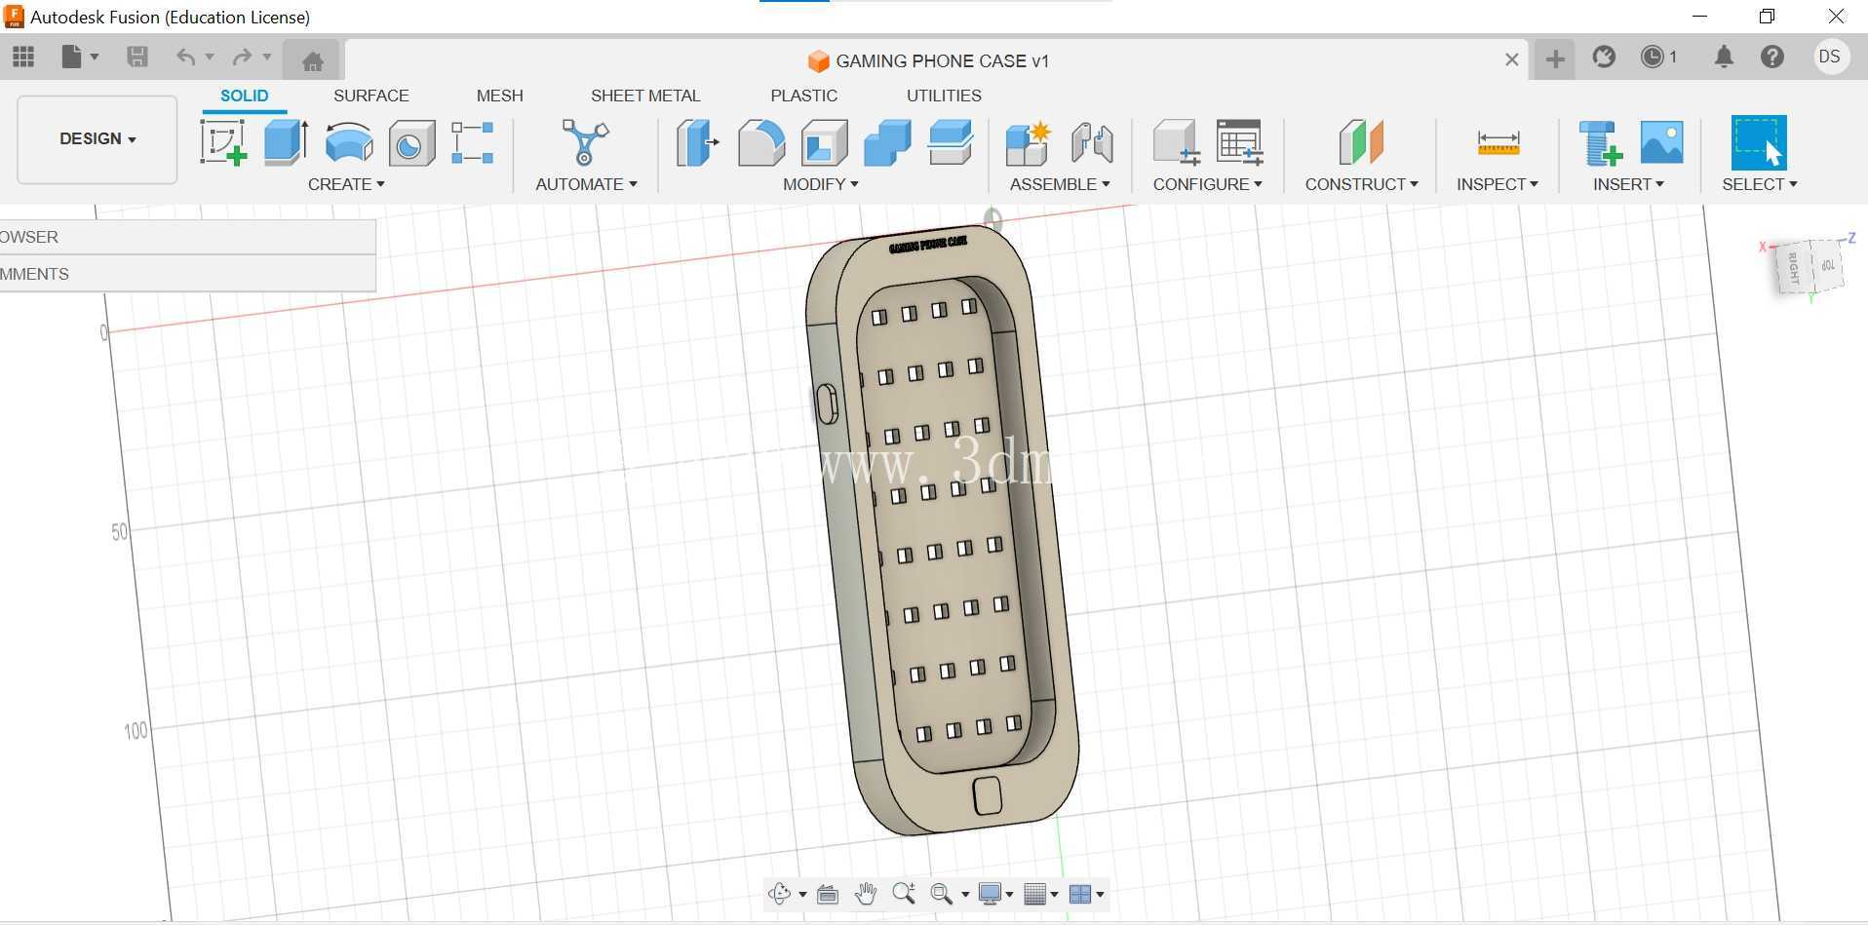This screenshot has height=925, width=1868.
Task: Switch to the PLASTIC tab
Action: coord(804,96)
